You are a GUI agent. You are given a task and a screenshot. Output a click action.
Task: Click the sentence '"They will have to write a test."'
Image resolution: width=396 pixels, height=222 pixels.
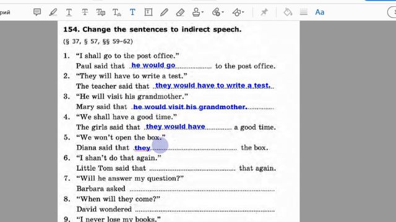click(x=132, y=76)
